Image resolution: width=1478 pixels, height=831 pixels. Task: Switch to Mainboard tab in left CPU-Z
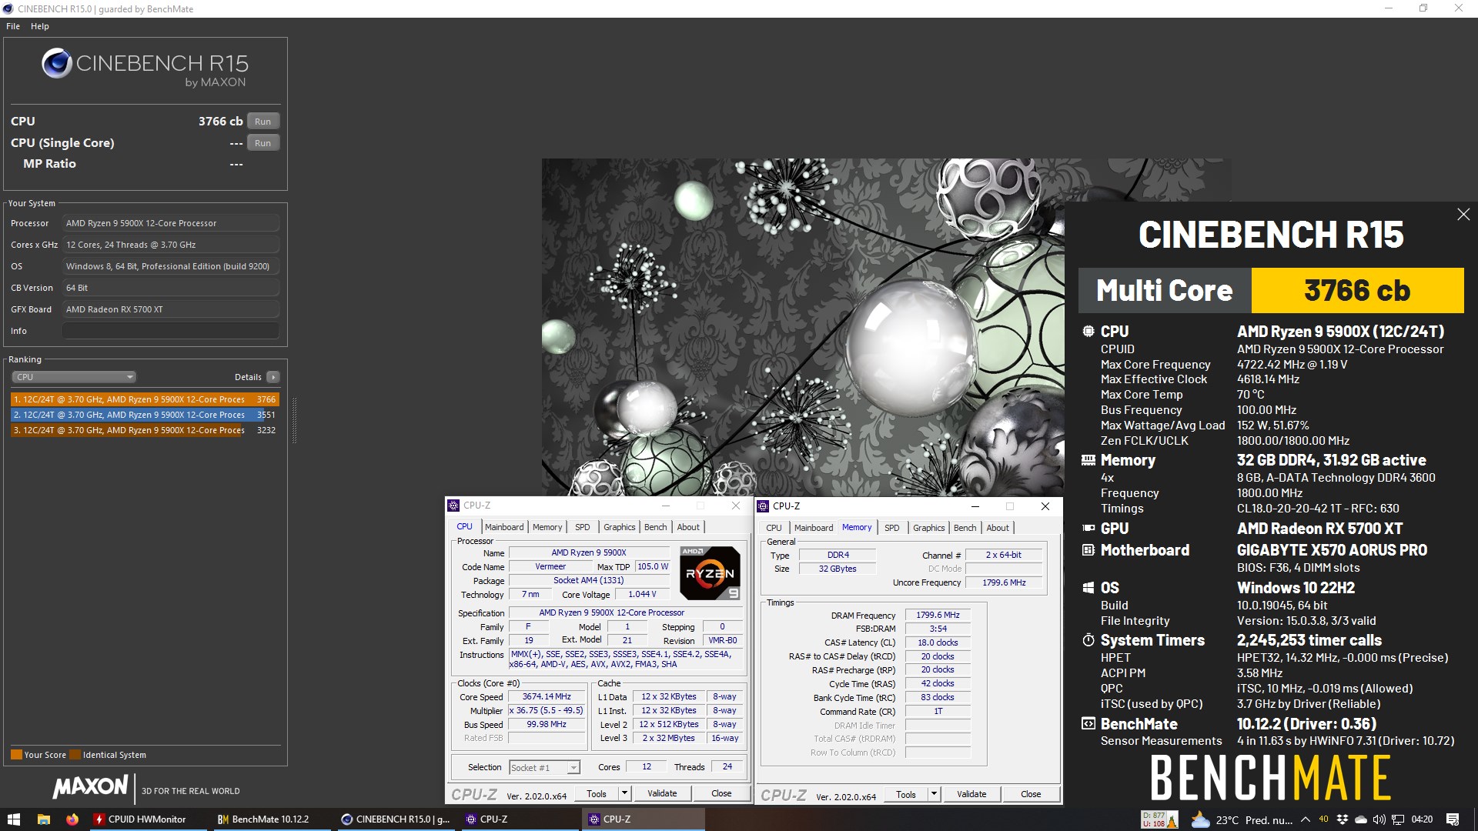pyautogui.click(x=504, y=527)
